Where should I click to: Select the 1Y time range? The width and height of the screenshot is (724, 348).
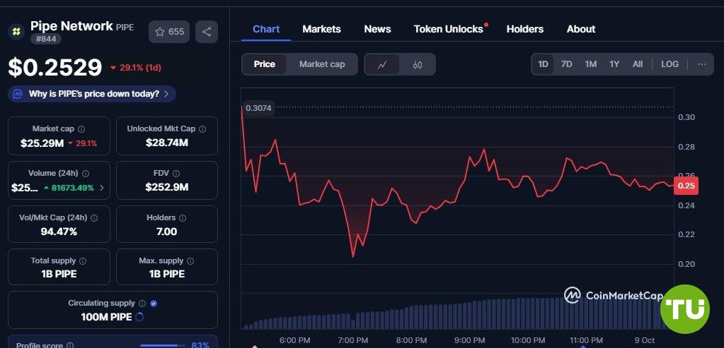[x=614, y=64]
